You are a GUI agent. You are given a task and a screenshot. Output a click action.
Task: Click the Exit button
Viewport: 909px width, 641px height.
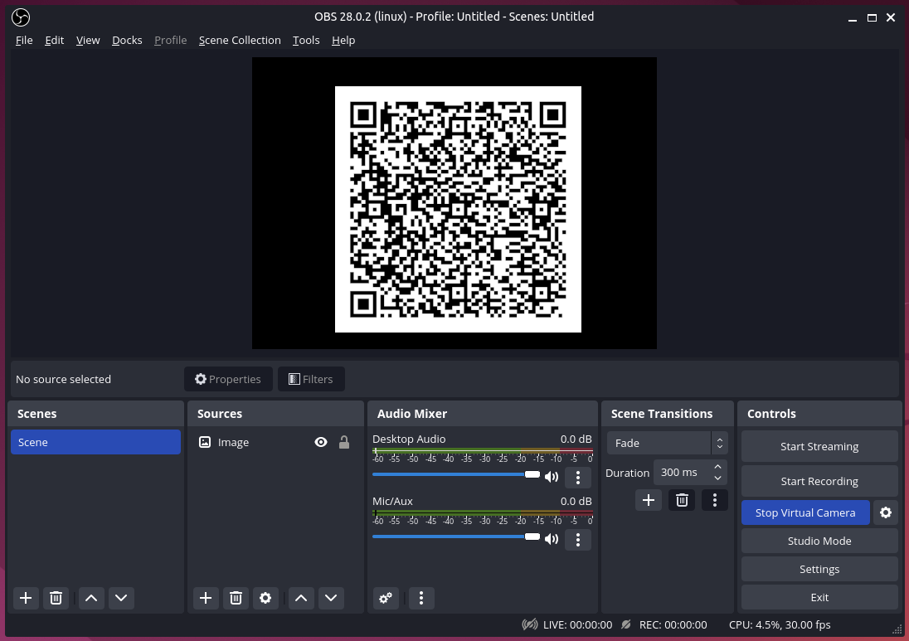(x=819, y=598)
